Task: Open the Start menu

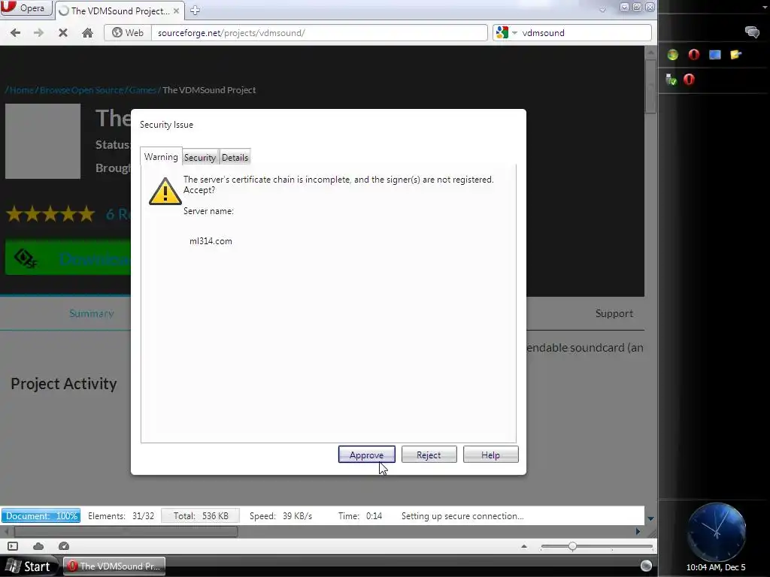Action: click(x=29, y=566)
